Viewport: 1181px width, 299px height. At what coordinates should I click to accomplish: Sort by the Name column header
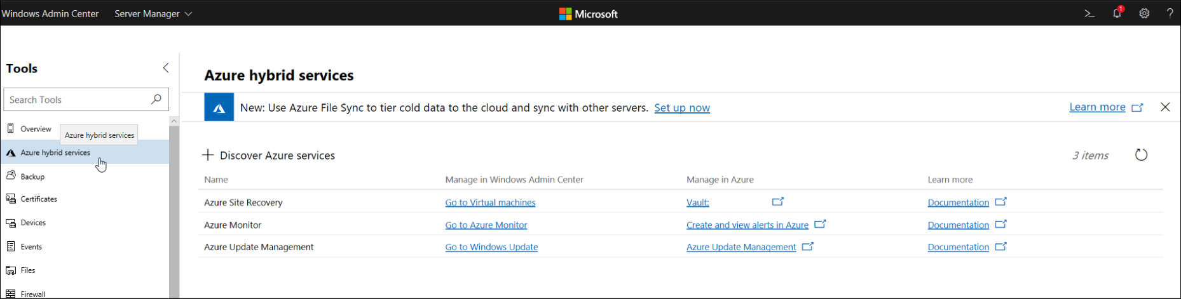click(216, 180)
